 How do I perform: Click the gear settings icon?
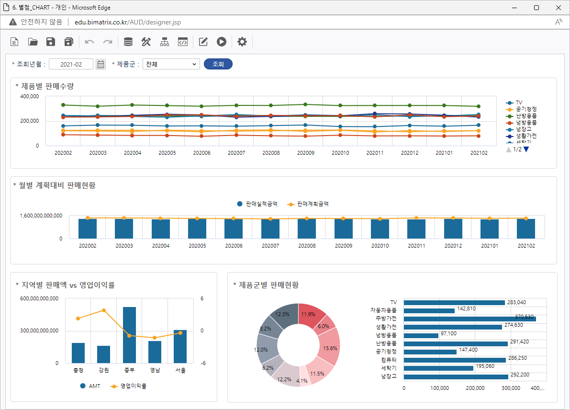click(242, 42)
